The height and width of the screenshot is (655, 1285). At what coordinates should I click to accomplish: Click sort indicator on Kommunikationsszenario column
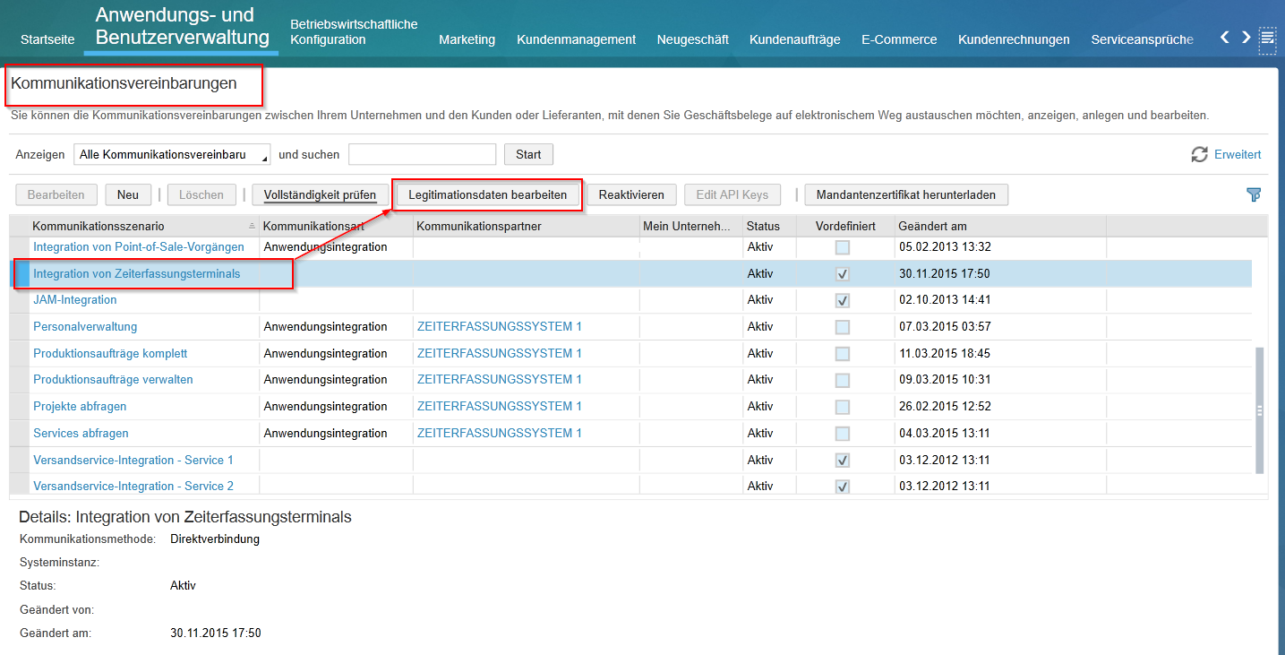pyautogui.click(x=252, y=226)
